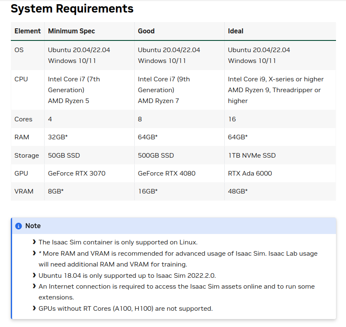Click the "System Requirements" heading
The width and height of the screenshot is (346, 327).
pos(72,9)
